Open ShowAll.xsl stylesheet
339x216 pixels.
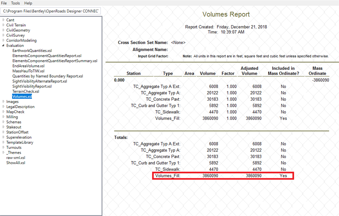(x=16, y=163)
